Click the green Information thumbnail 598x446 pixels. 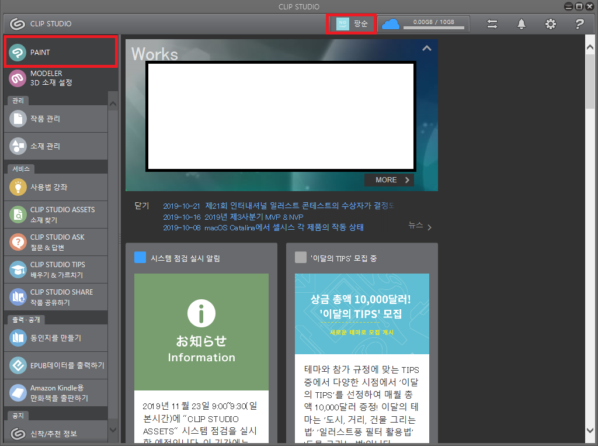(201, 332)
